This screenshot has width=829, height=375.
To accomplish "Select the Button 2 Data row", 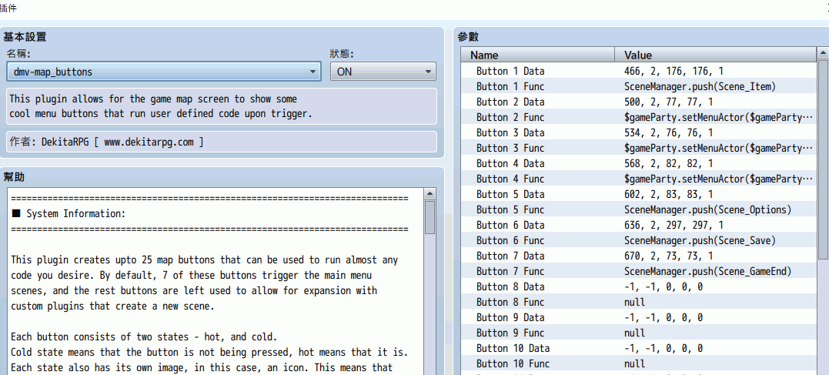I will (x=639, y=102).
